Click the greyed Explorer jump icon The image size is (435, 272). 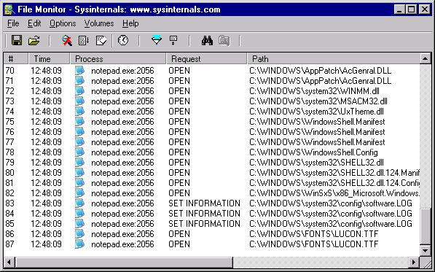click(x=224, y=41)
